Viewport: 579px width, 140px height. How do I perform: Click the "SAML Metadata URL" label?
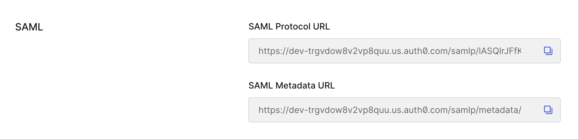coord(291,86)
